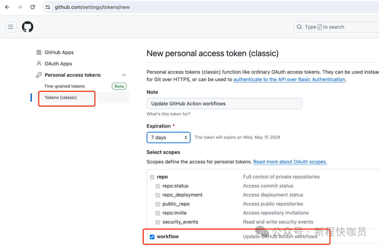Check the repo:status scope checkbox

pos(158,186)
